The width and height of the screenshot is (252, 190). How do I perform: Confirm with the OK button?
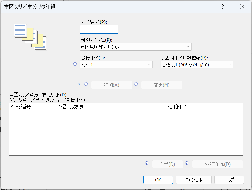(x=158, y=180)
